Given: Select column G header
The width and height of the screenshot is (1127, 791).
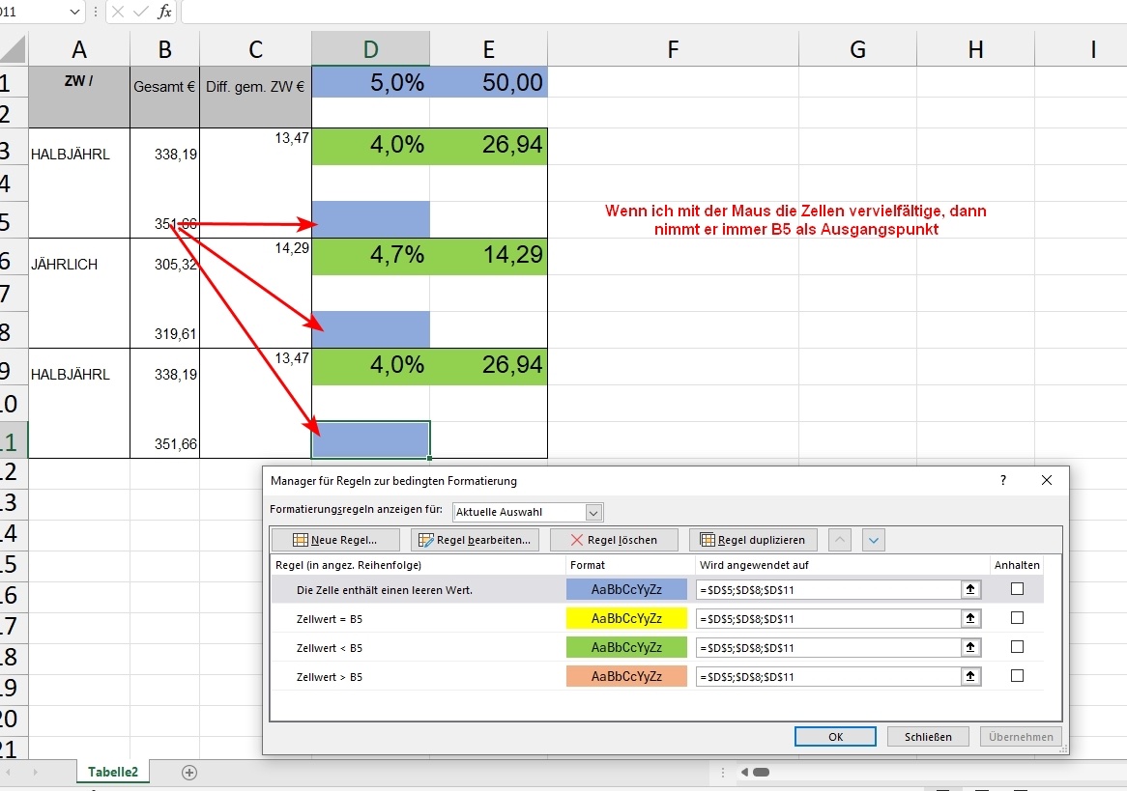Looking at the screenshot, I should (857, 49).
